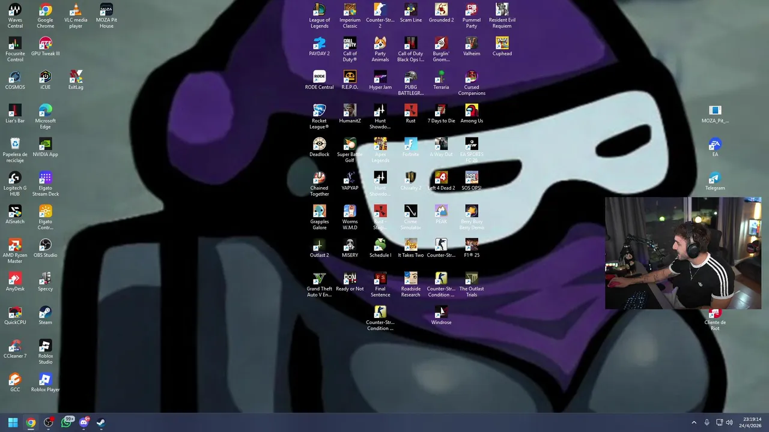Open OBS from the taskbar
Image resolution: width=769 pixels, height=432 pixels.
pos(49,422)
